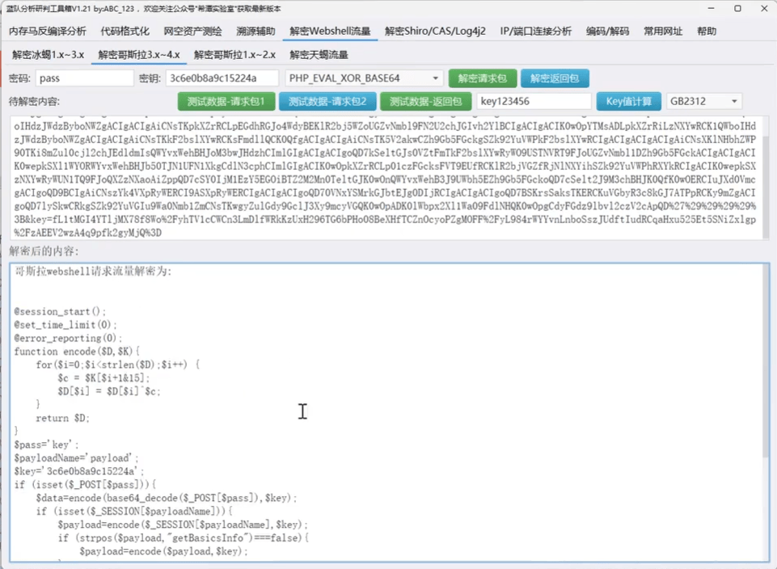Open the 编码/解码 tab
The width and height of the screenshot is (777, 569).
(607, 32)
